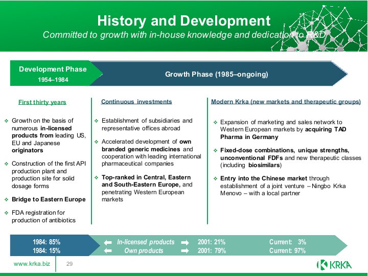The height and width of the screenshot is (276, 368).
Task: Click the right arrow after Own products
Action: click(x=185, y=250)
